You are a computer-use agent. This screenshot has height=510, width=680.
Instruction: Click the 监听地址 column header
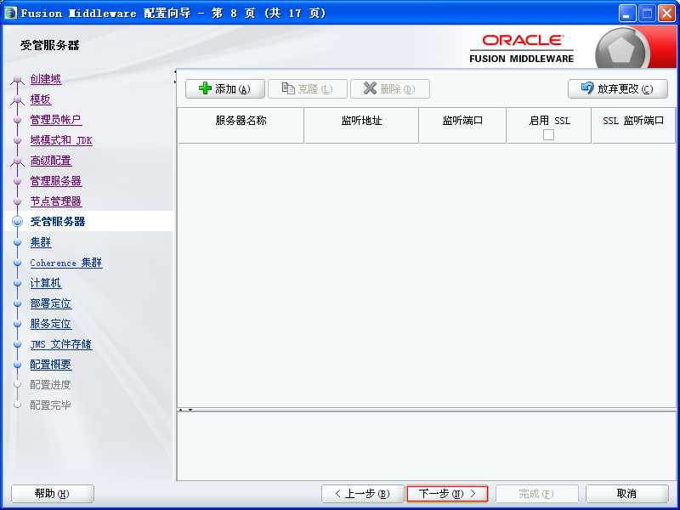(361, 125)
